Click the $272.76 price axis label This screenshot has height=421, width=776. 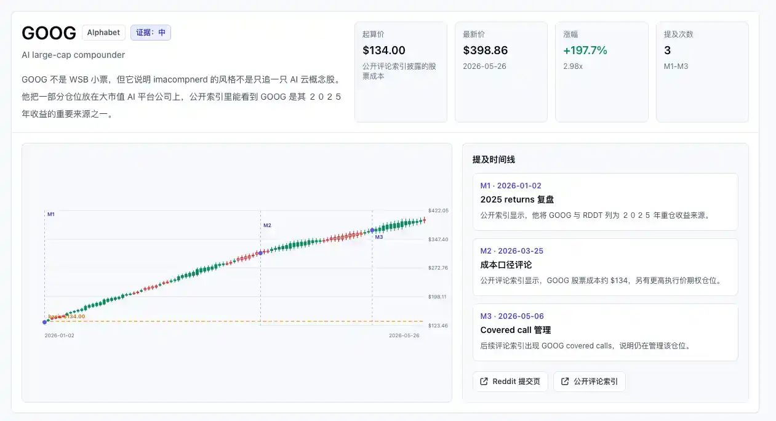439,268
